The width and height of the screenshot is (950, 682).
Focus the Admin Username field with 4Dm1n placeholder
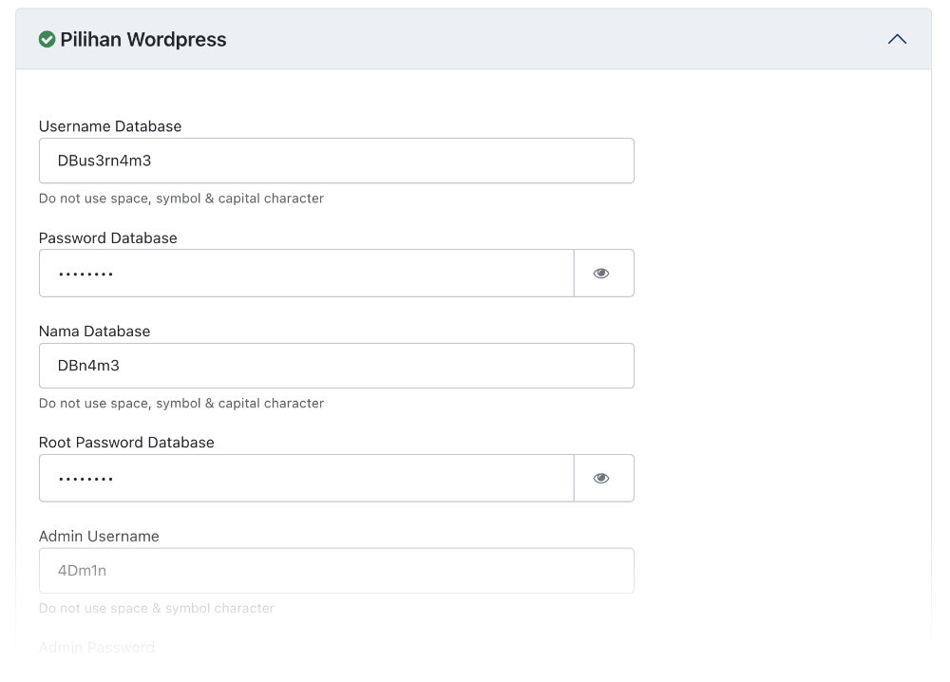pos(335,570)
